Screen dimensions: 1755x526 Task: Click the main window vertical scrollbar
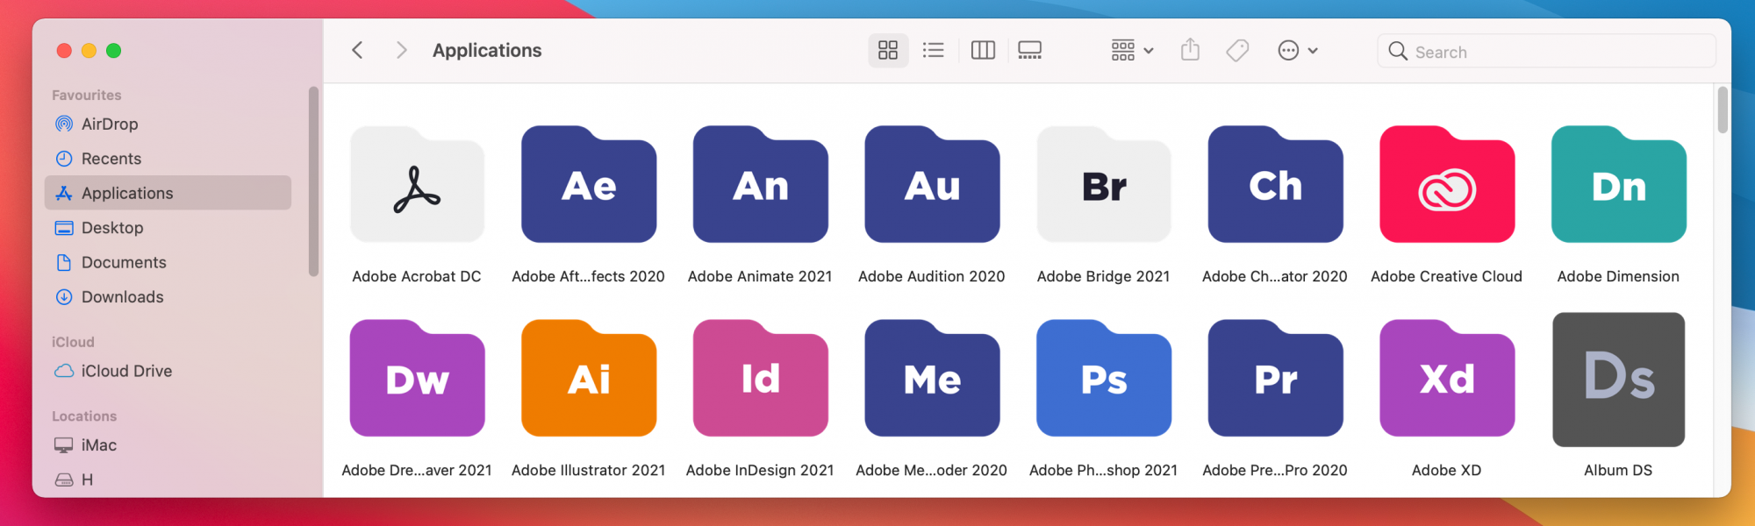click(1723, 110)
